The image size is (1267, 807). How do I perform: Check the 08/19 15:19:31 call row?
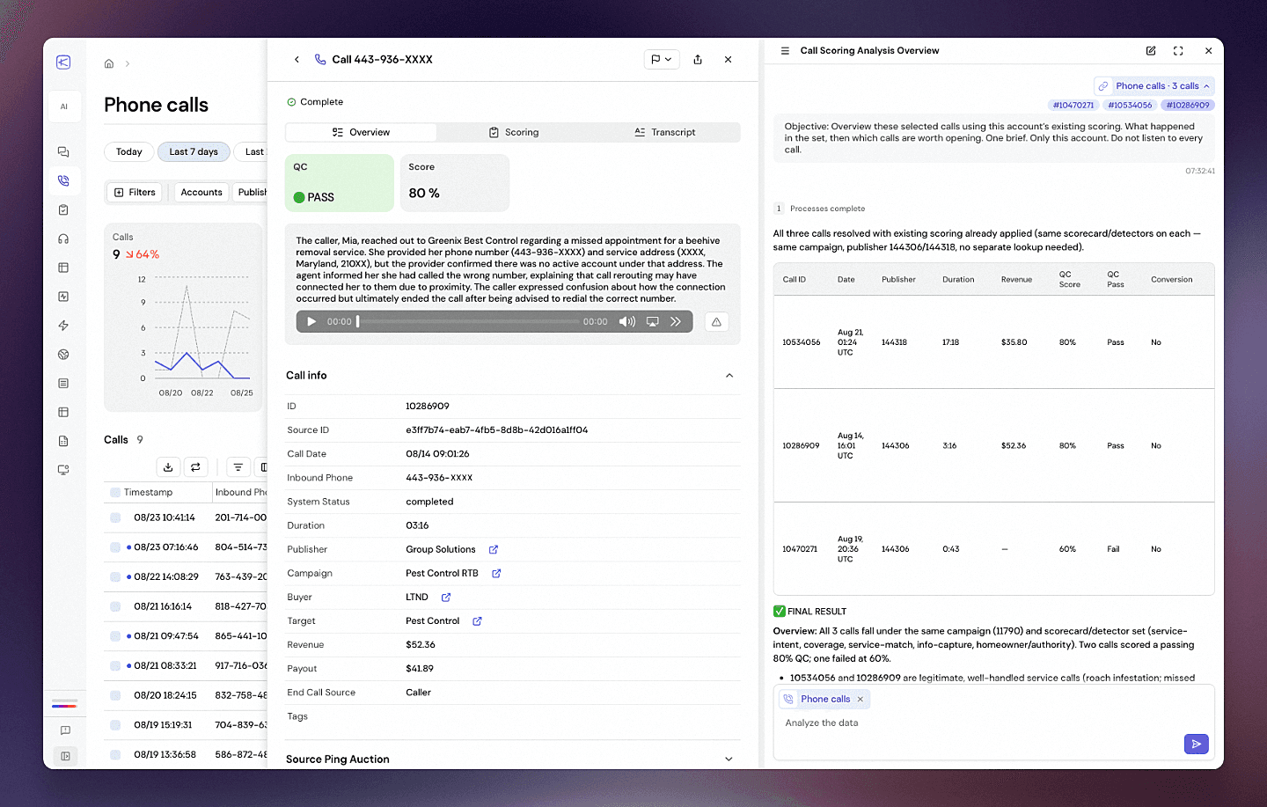click(115, 725)
